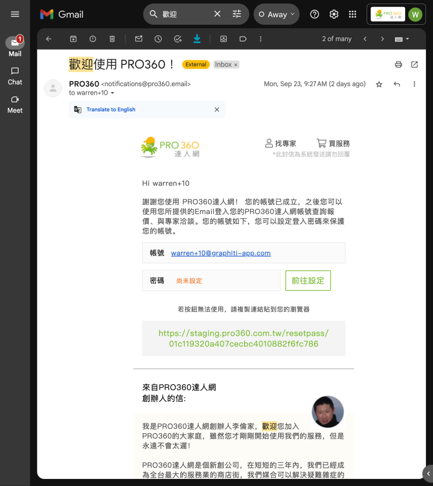433x486 pixels.
Task: Click the 前往設定 button
Action: click(x=308, y=280)
